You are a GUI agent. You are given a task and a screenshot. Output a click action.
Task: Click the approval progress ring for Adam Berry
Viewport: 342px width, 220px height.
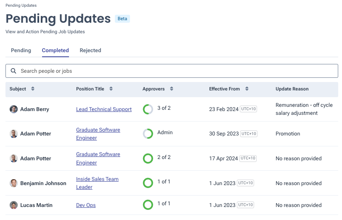pos(148,109)
